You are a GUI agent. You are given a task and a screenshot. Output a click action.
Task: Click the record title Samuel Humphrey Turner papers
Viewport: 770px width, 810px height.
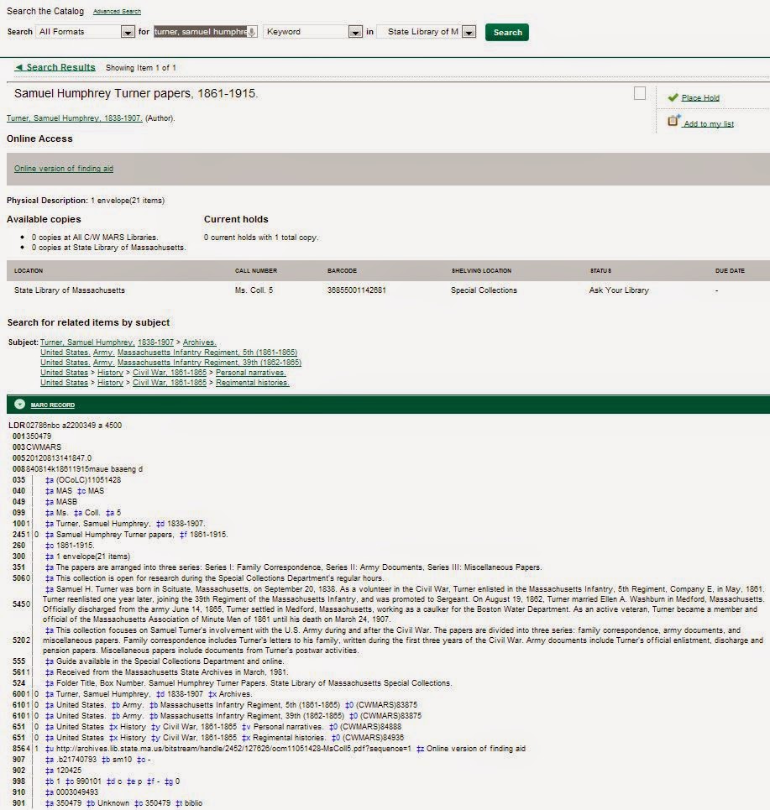136,93
